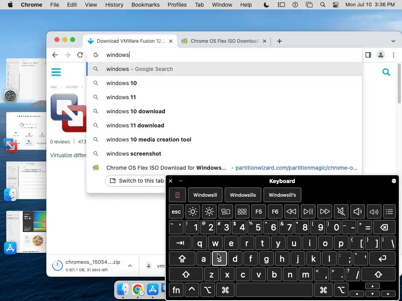Click the return key
Viewport: 402px width, 301px height.
click(382, 259)
